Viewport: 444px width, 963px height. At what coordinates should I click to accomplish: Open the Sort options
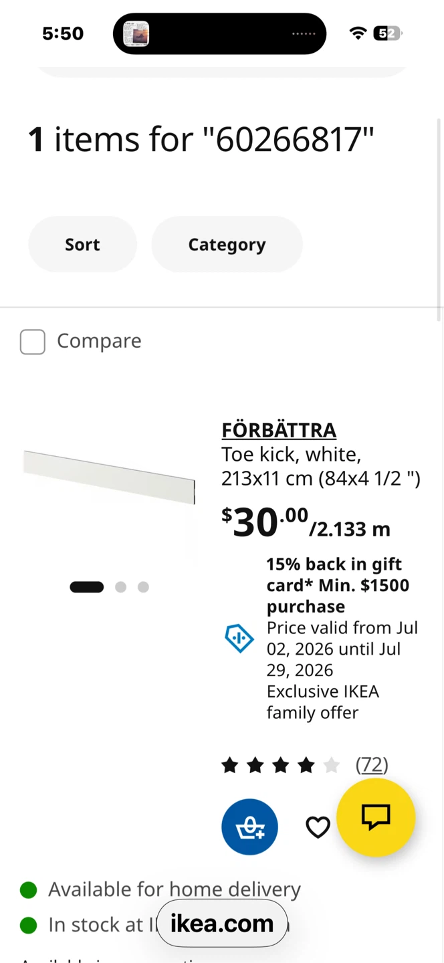[82, 244]
